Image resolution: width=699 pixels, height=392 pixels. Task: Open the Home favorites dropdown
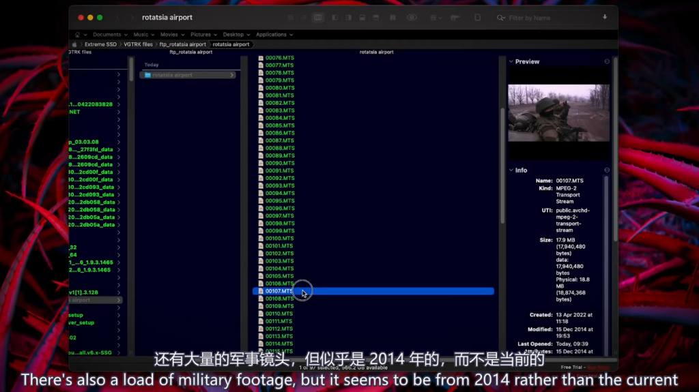pos(81,34)
